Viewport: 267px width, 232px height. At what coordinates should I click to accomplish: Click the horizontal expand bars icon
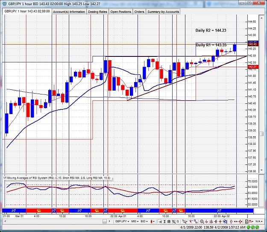click(211, 221)
